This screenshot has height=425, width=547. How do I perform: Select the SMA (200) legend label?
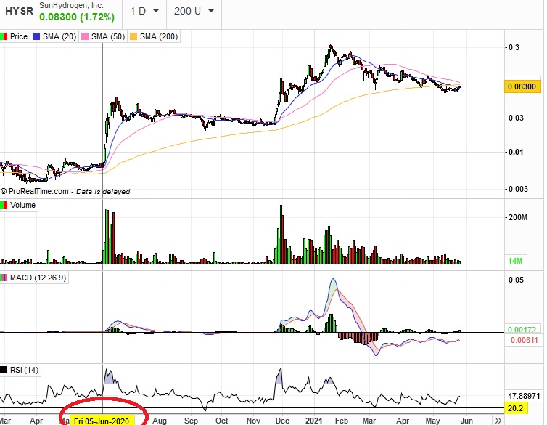point(159,36)
